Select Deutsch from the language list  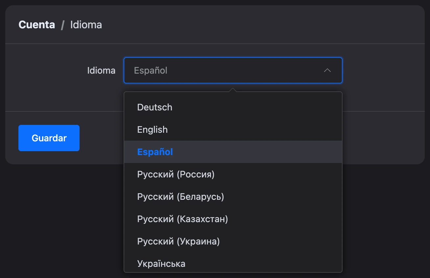(x=233, y=107)
